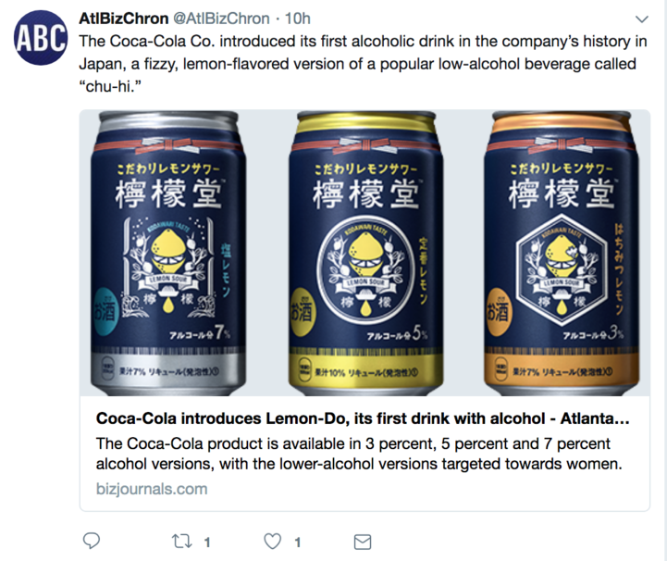Click the yellow 5% alcohol can image
Image resolution: width=667 pixels, height=561 pixels.
(x=365, y=254)
